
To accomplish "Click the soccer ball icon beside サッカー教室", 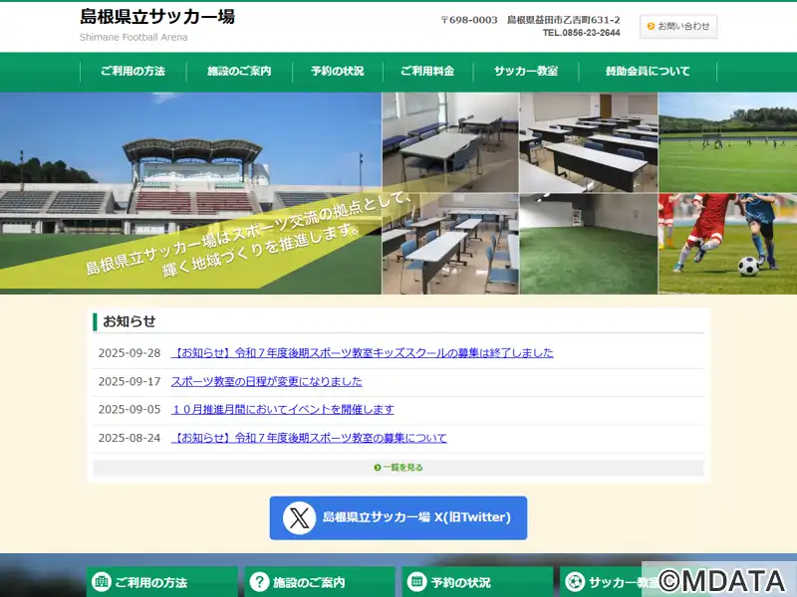I will 575,582.
